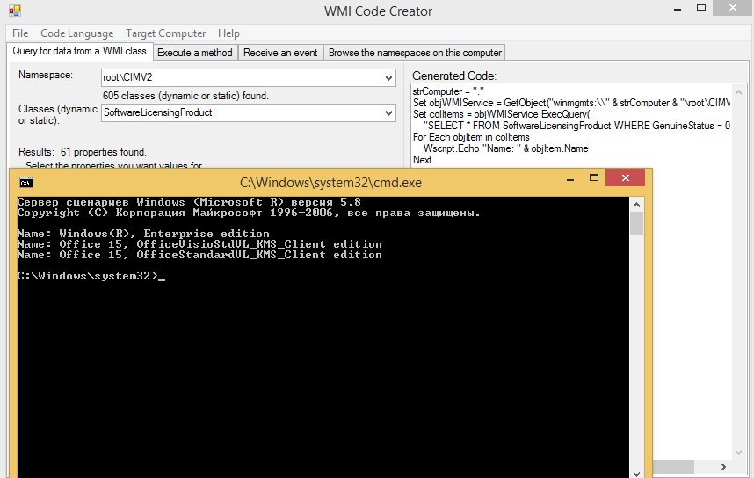Open the Code Language menu
Image resolution: width=754 pixels, height=478 pixels.
(x=76, y=33)
